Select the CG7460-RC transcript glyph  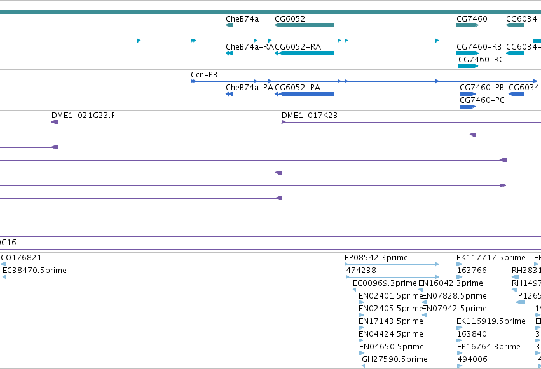[x=468, y=66]
